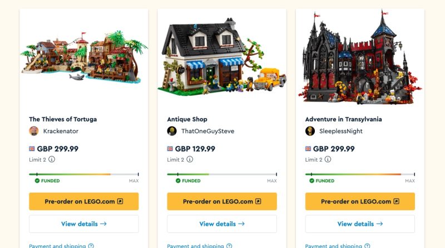Click the Adventure in Transylvania funding progress bar
The height and width of the screenshot is (248, 445).
359,174
